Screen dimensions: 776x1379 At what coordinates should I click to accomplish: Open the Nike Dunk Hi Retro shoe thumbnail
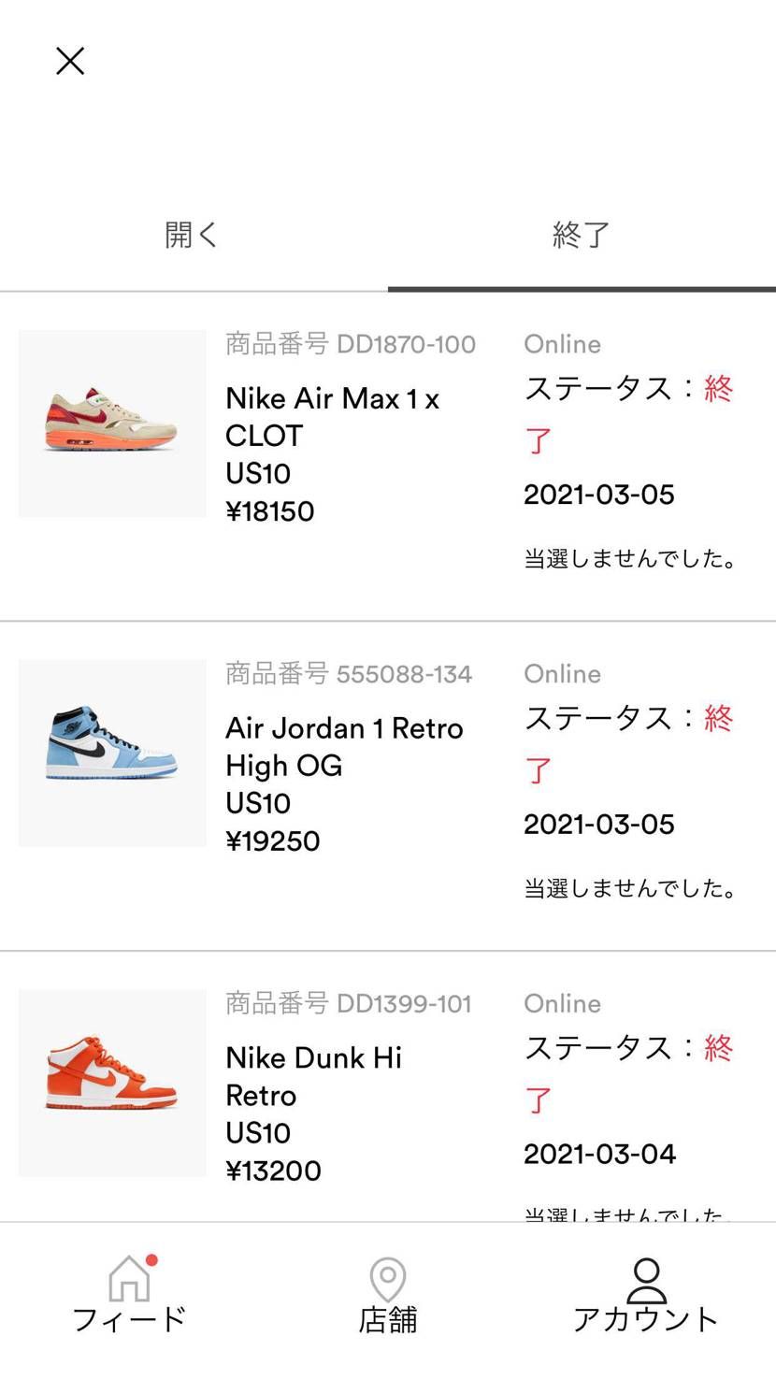[x=112, y=1083]
